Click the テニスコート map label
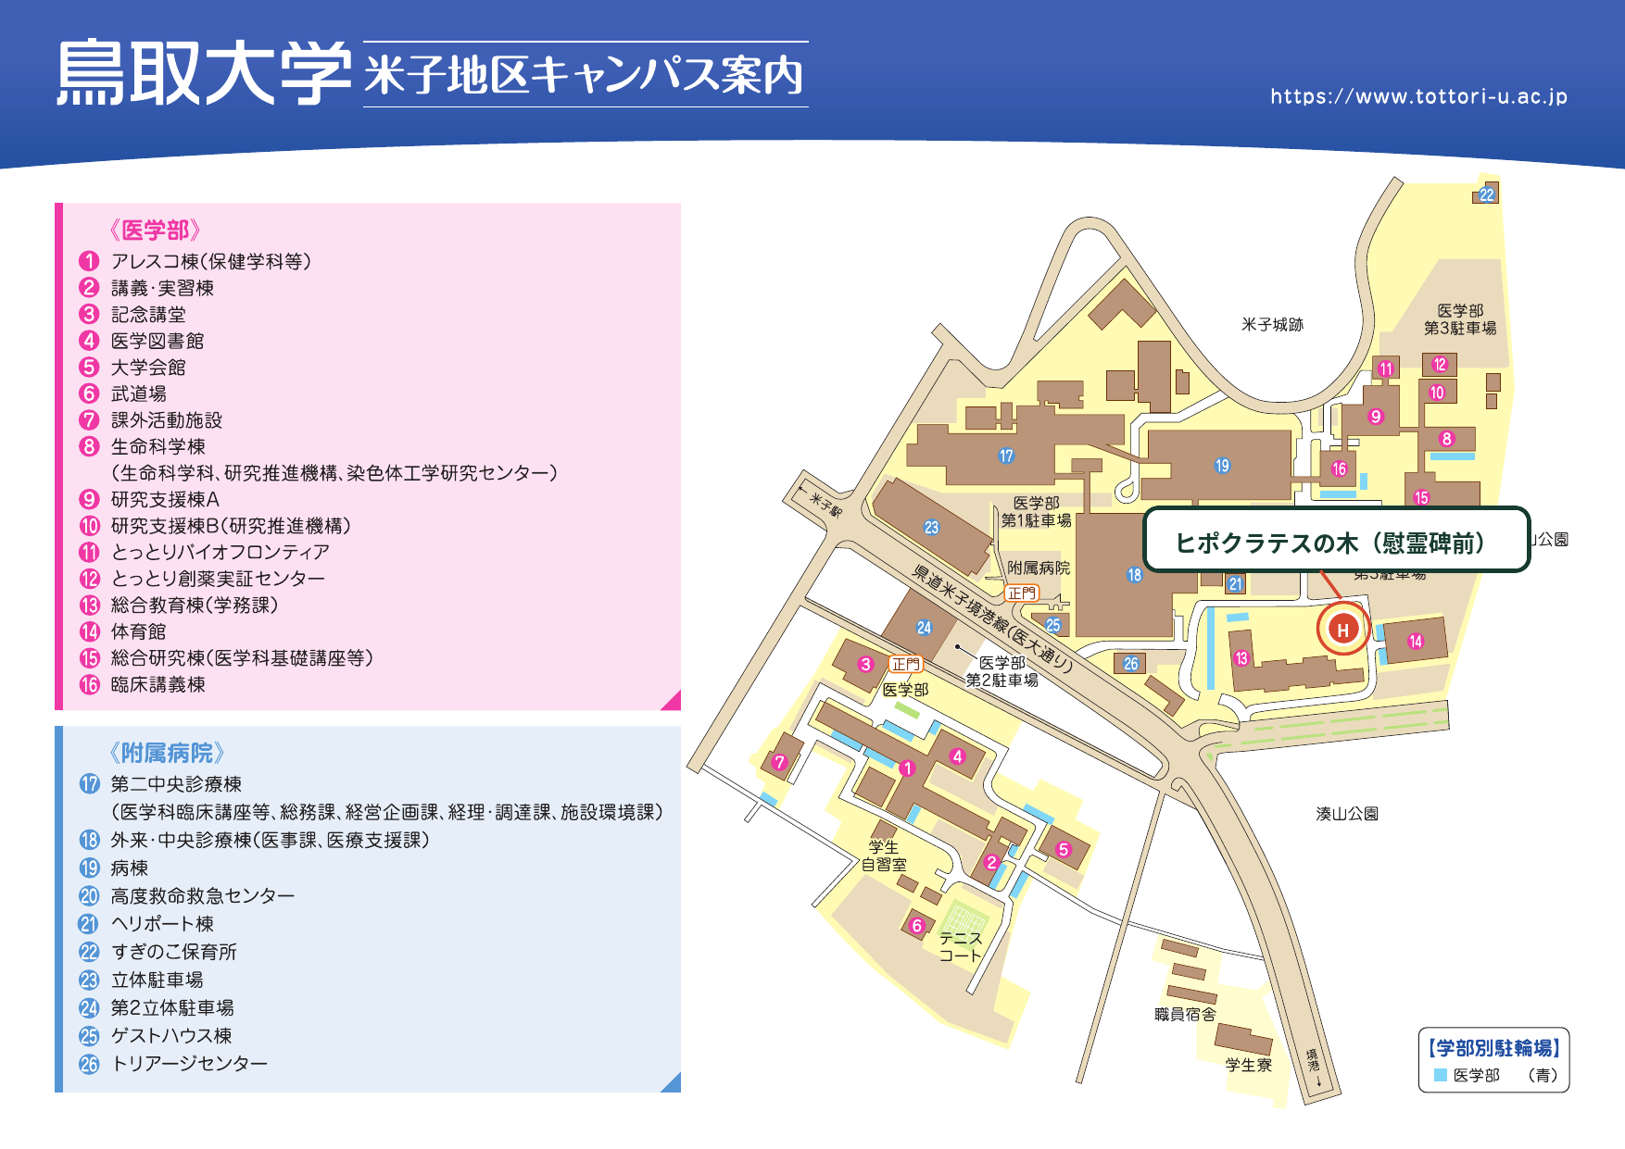This screenshot has width=1625, height=1149. (x=960, y=946)
